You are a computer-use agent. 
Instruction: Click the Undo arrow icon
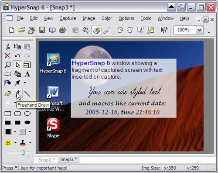(17, 56)
